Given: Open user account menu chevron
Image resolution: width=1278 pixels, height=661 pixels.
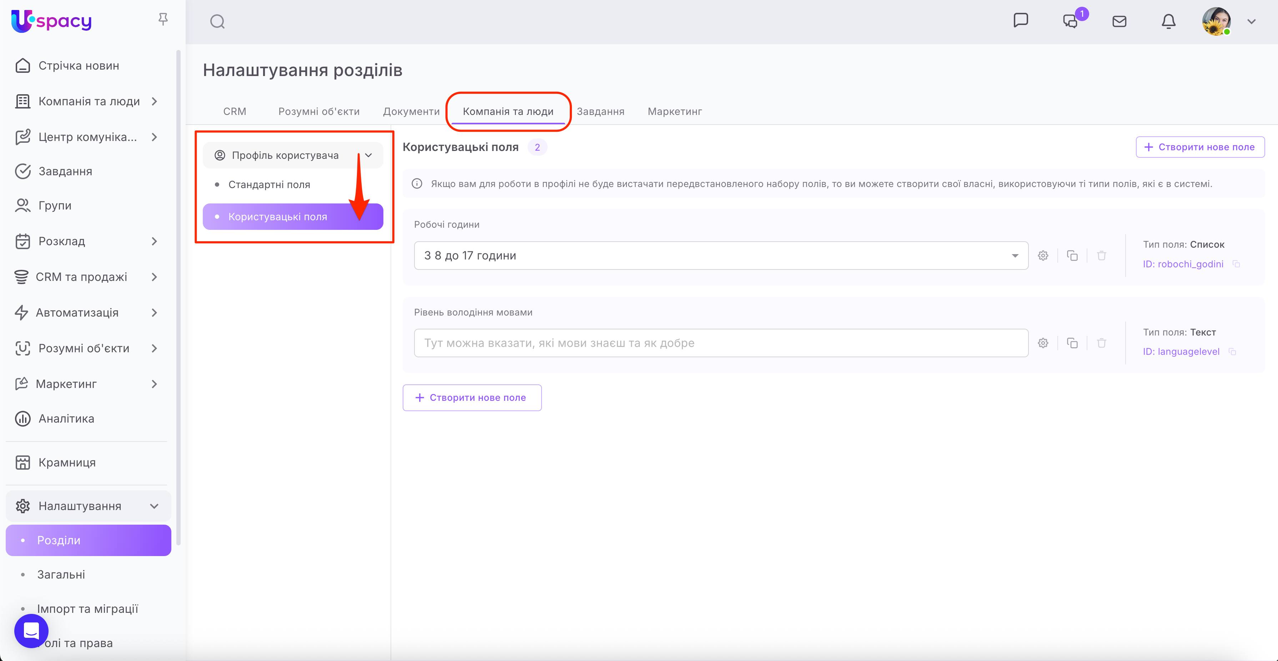Looking at the screenshot, I should click(x=1251, y=22).
